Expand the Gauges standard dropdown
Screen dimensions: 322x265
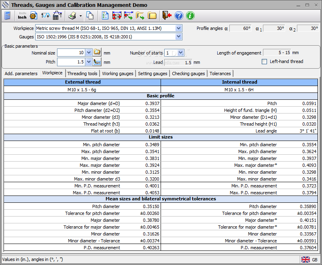click(179, 37)
